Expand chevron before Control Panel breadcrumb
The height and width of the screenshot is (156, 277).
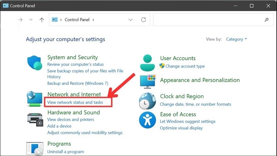click(x=61, y=20)
